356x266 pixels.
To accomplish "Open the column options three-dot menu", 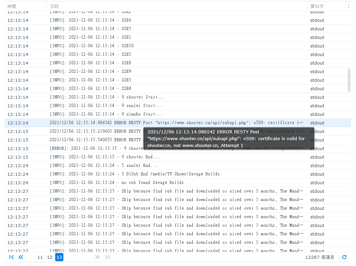I will [x=349, y=6].
